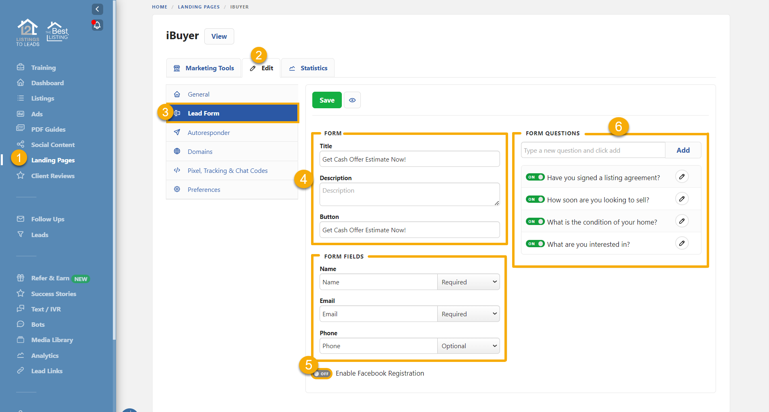Image resolution: width=769 pixels, height=412 pixels.
Task: Click the notification bell icon
Action: coord(97,25)
